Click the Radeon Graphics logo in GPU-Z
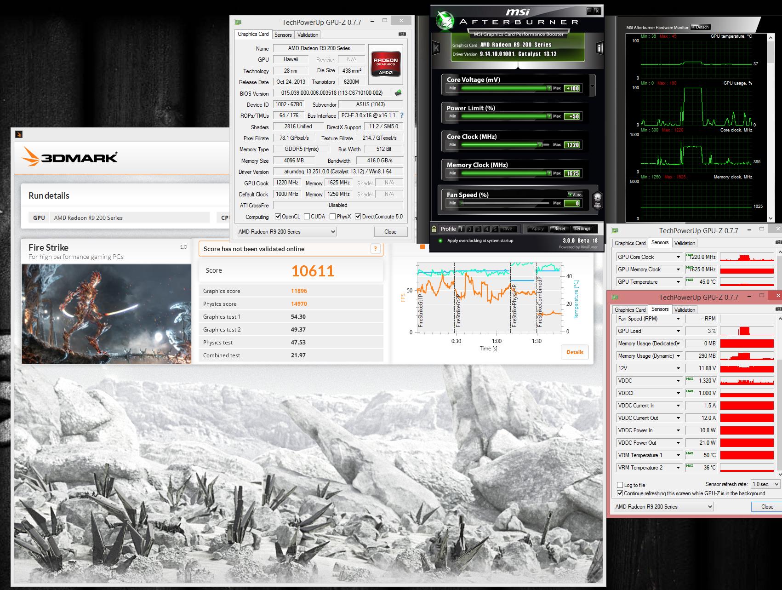The width and height of the screenshot is (782, 590). [386, 64]
